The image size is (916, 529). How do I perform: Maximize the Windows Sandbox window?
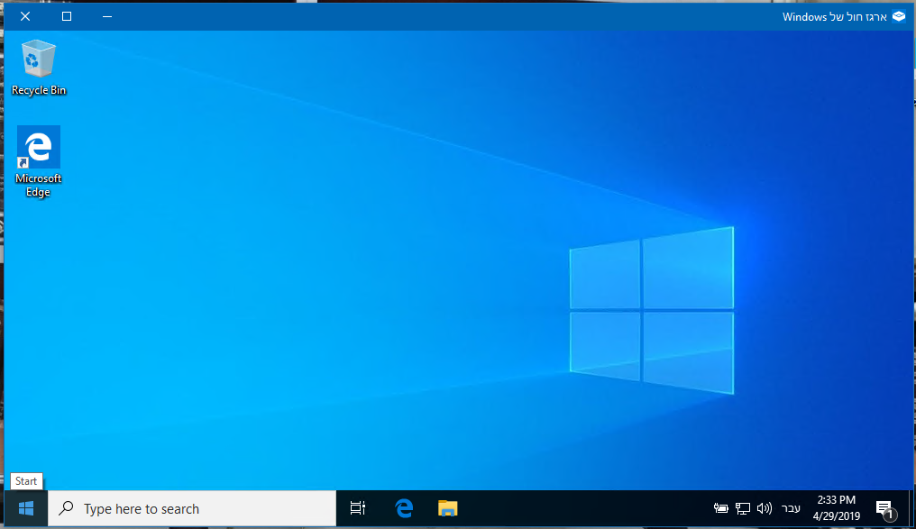pos(67,16)
